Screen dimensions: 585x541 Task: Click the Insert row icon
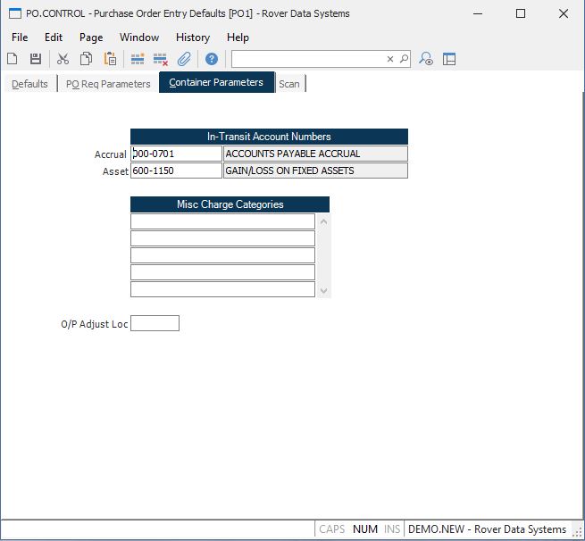coord(138,59)
